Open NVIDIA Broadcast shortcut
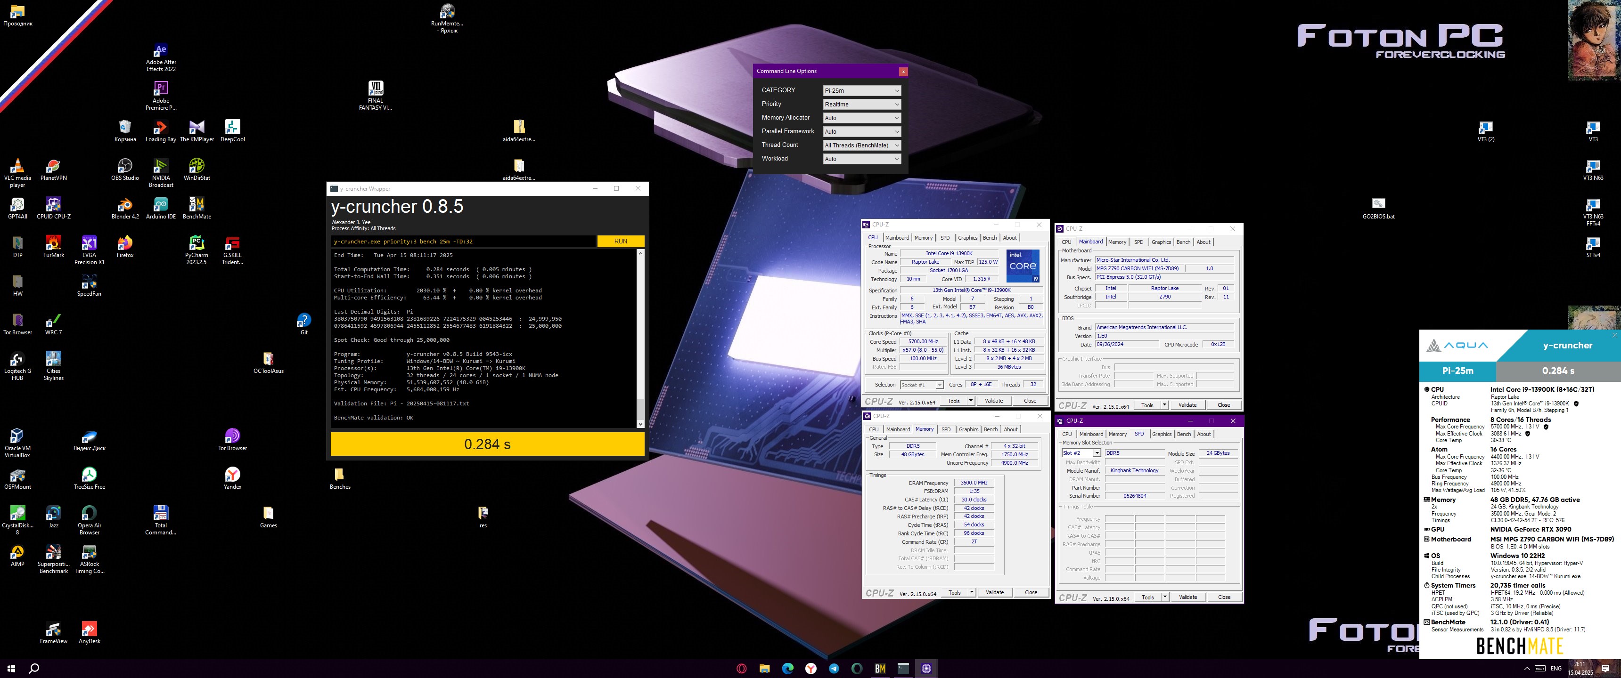 point(161,173)
